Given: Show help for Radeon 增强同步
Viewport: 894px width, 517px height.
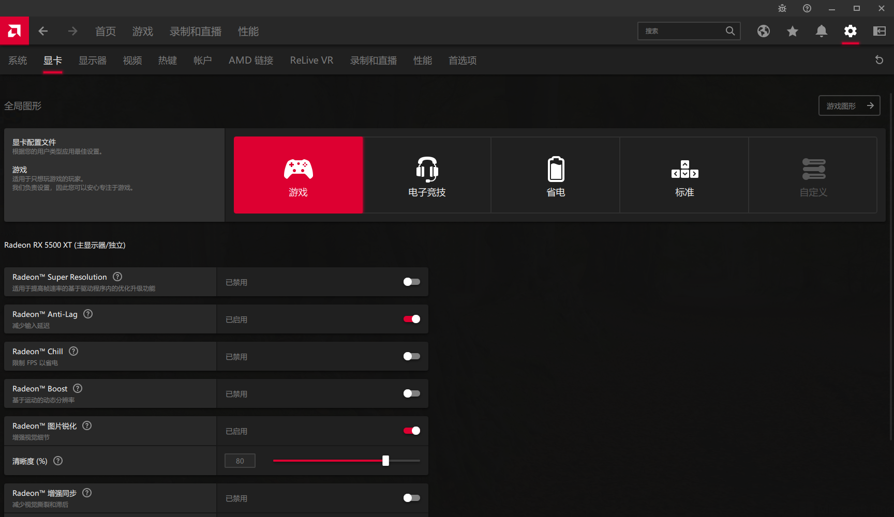Looking at the screenshot, I should point(87,493).
